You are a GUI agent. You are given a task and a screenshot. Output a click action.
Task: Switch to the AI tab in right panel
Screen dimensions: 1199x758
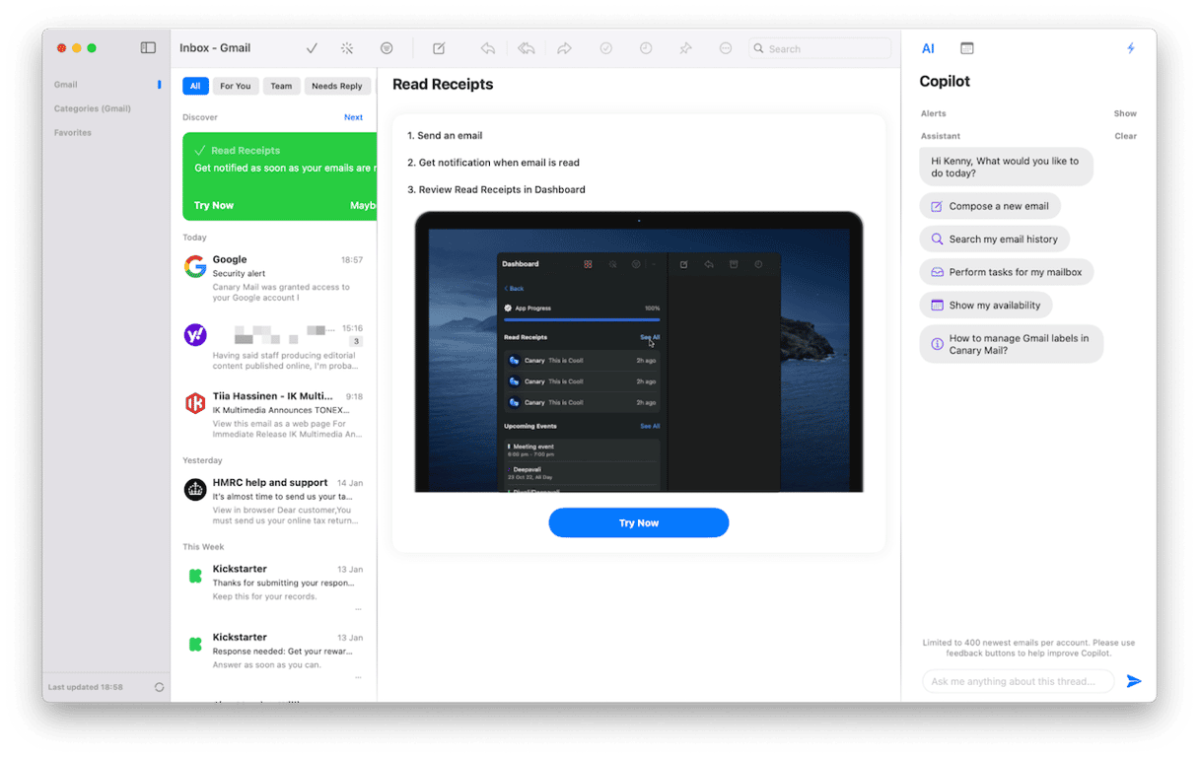(x=928, y=48)
